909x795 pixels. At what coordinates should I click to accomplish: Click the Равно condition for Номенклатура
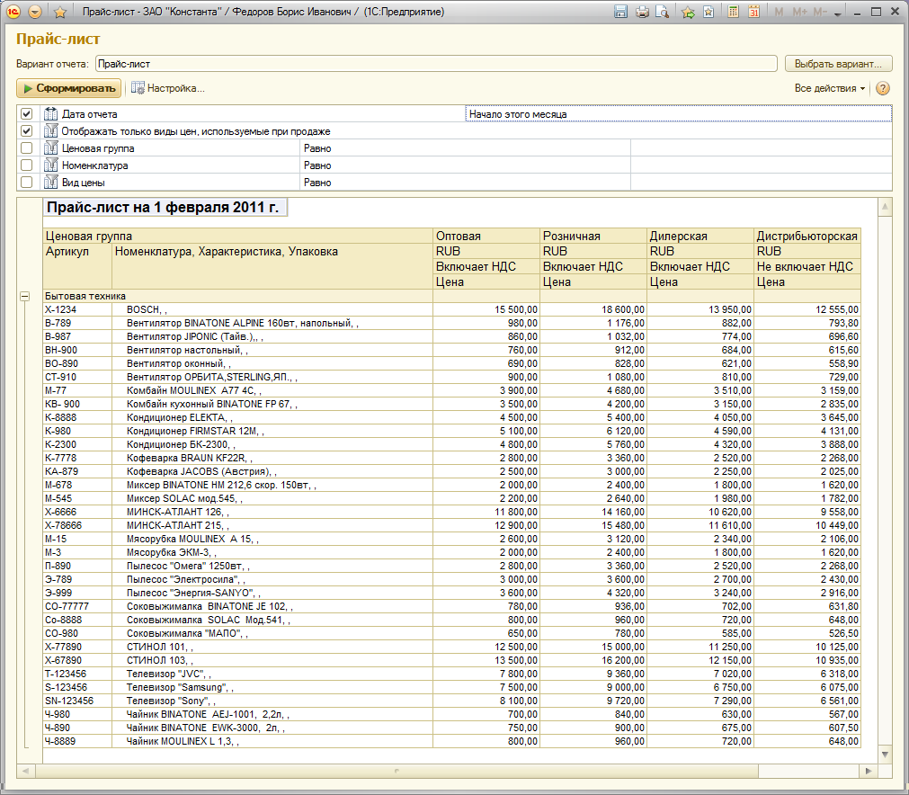tap(466, 165)
